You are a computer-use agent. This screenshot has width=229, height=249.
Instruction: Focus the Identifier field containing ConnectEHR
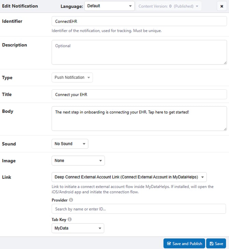139,21
